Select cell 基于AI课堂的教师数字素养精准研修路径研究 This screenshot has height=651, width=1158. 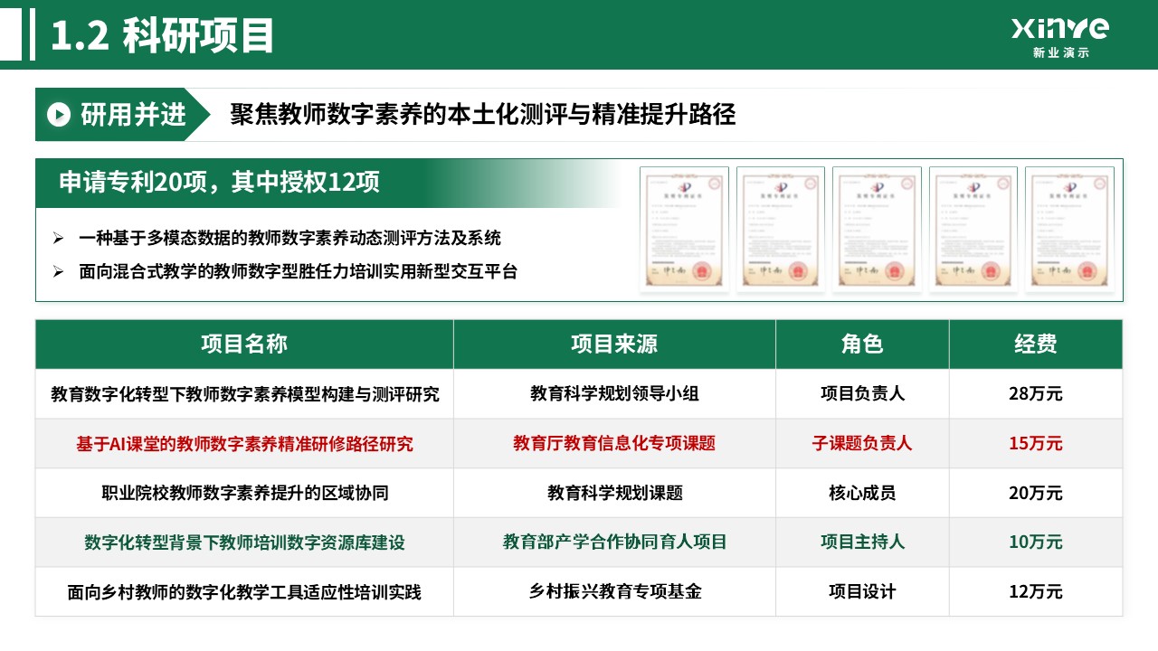click(244, 444)
